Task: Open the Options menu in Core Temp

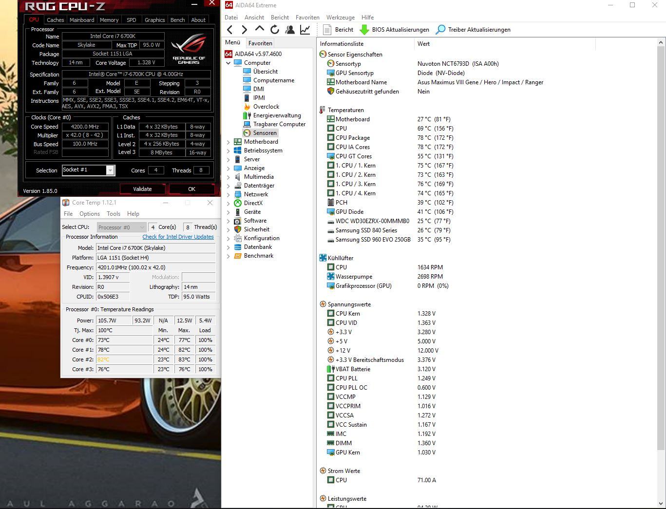Action: pyautogui.click(x=90, y=214)
